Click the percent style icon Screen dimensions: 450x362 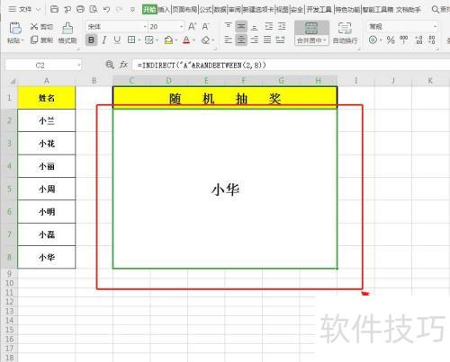click(x=391, y=40)
